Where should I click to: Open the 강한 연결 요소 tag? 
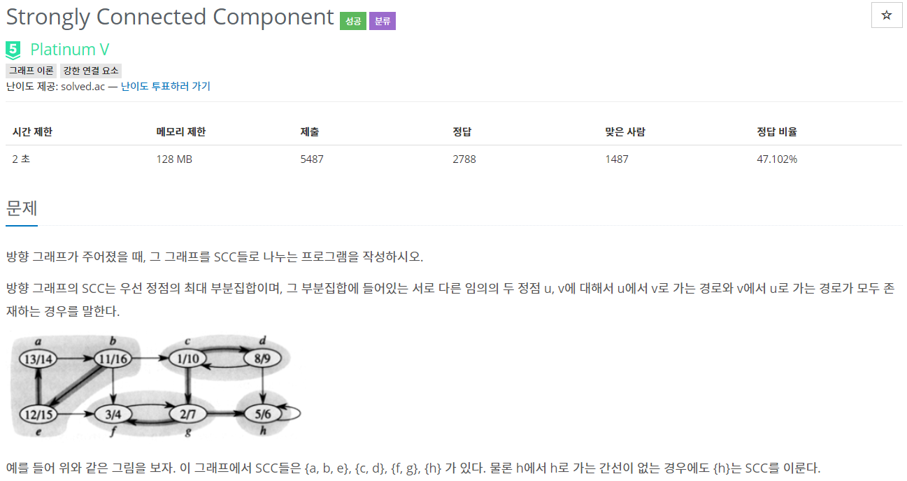91,71
